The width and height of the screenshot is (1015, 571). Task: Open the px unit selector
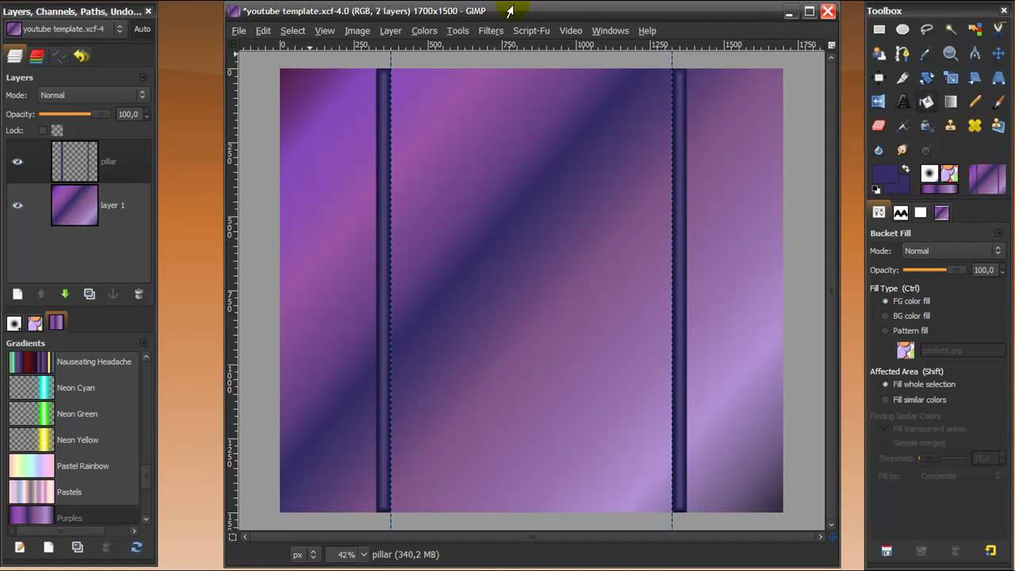[x=305, y=554]
